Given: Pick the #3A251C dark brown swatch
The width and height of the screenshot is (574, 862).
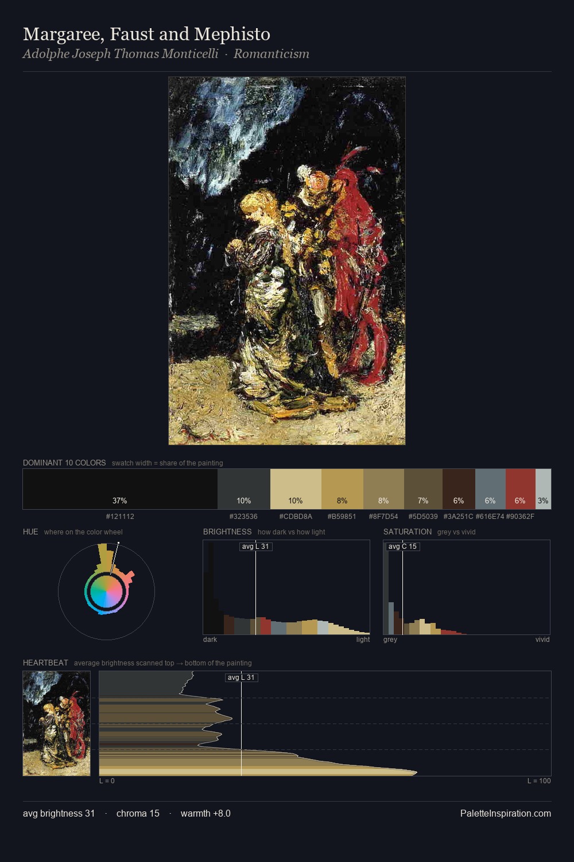Looking at the screenshot, I should pos(459,489).
